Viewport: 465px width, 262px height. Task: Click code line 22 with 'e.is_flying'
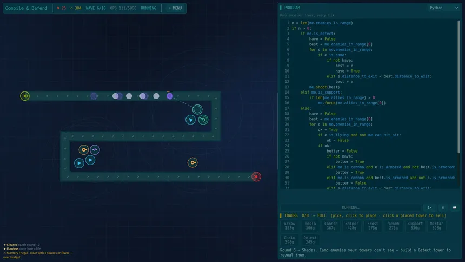coord(360,135)
